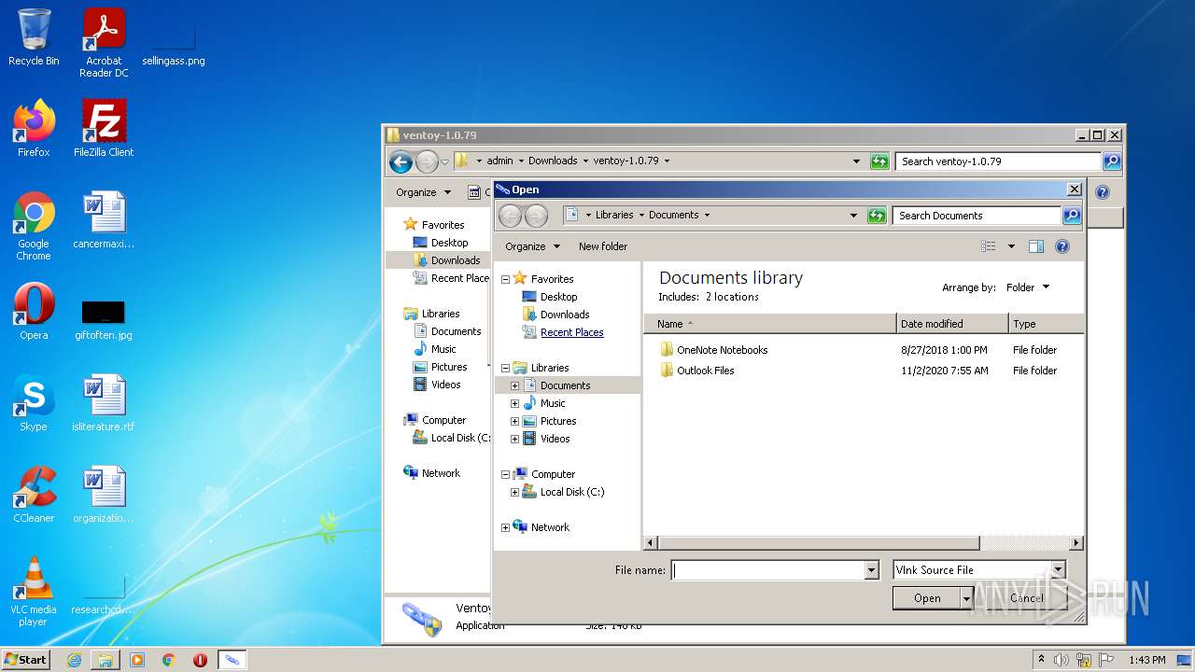Image resolution: width=1195 pixels, height=672 pixels.
Task: Select the Outlook Files folder
Action: pyautogui.click(x=696, y=371)
